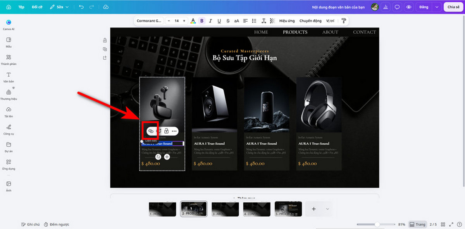Select page thumbnail 4 - CONTACT
Image resolution: width=465 pixels, height=229 pixels.
pyautogui.click(x=257, y=209)
